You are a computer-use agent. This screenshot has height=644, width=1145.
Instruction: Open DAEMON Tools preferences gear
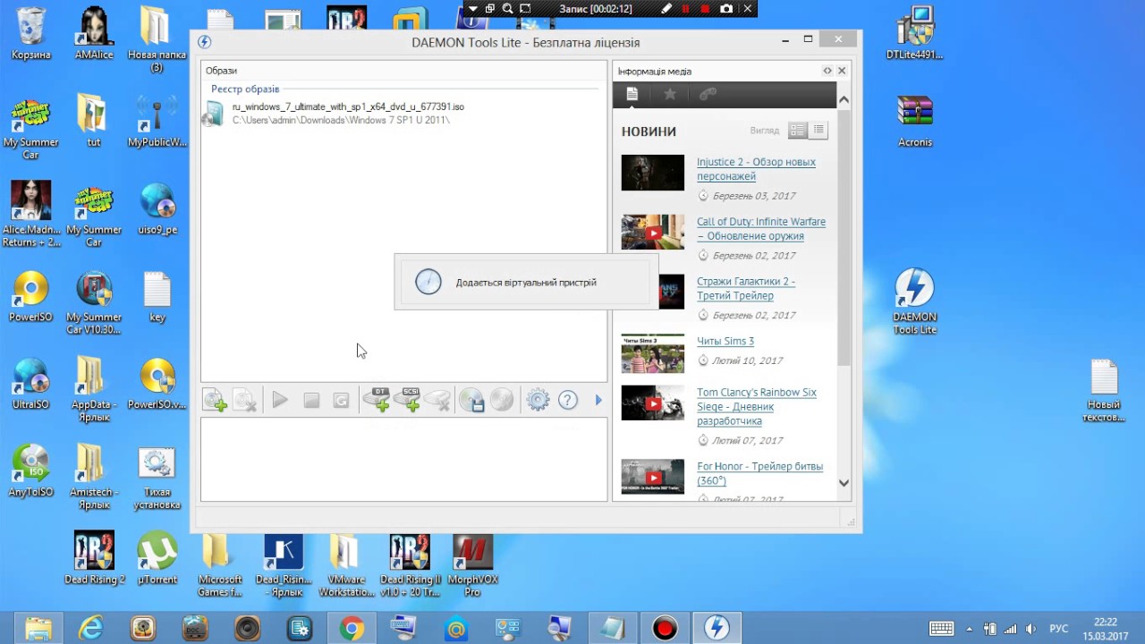pos(538,400)
